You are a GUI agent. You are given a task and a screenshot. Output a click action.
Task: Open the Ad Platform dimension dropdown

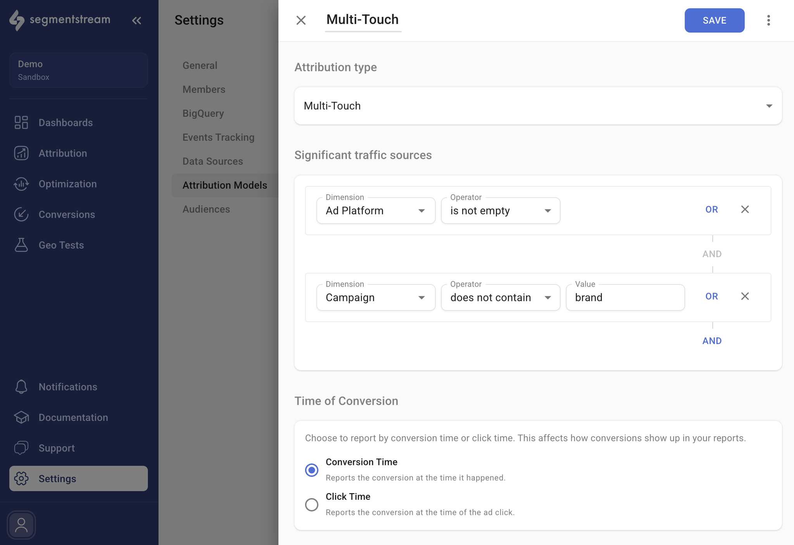point(375,211)
